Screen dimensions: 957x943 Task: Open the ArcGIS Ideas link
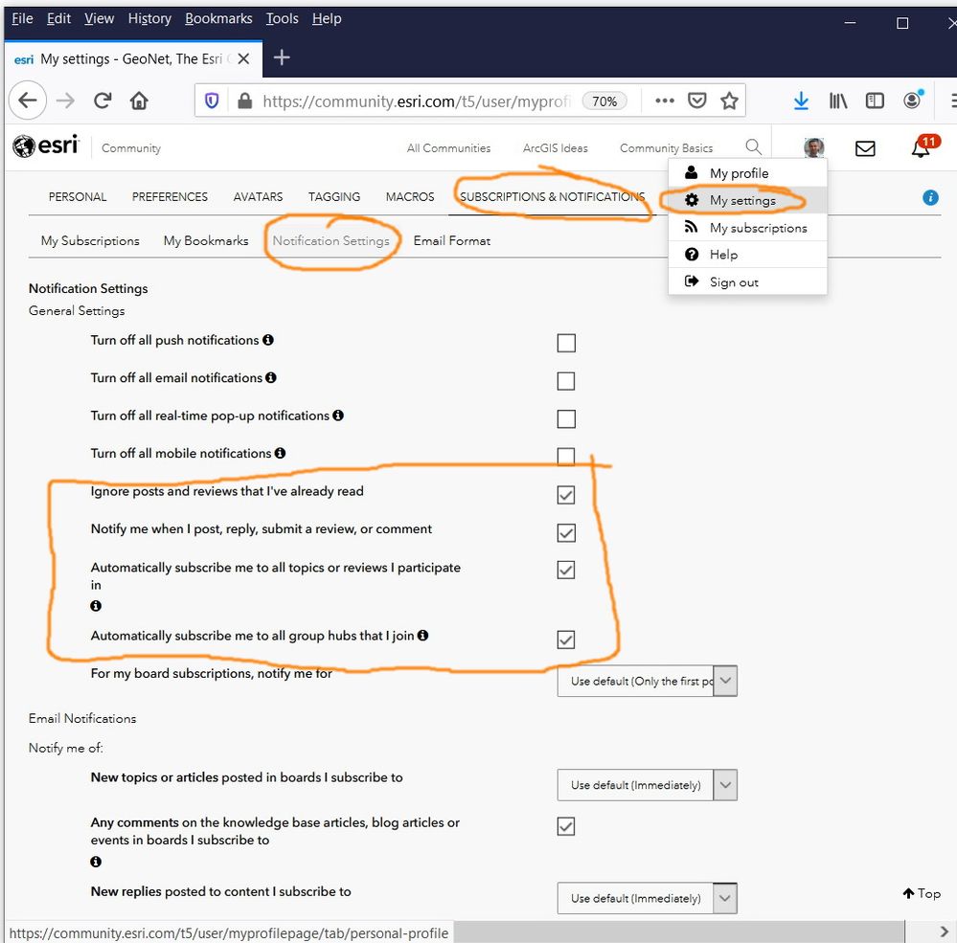(x=555, y=148)
